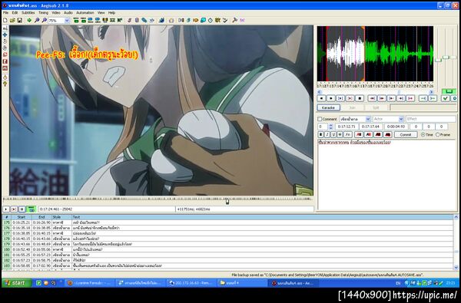The height and width of the screenshot is (303, 461).
Task: Click the Save subtitles floppy icon
Action: point(19,20)
